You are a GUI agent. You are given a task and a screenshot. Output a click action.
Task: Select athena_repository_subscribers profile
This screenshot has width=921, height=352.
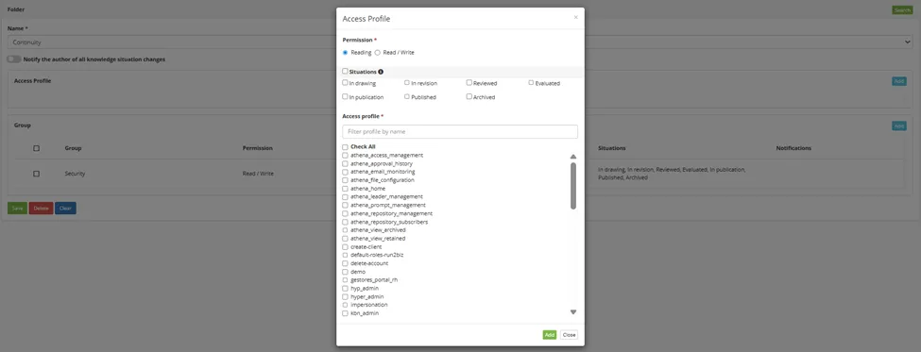(346, 222)
